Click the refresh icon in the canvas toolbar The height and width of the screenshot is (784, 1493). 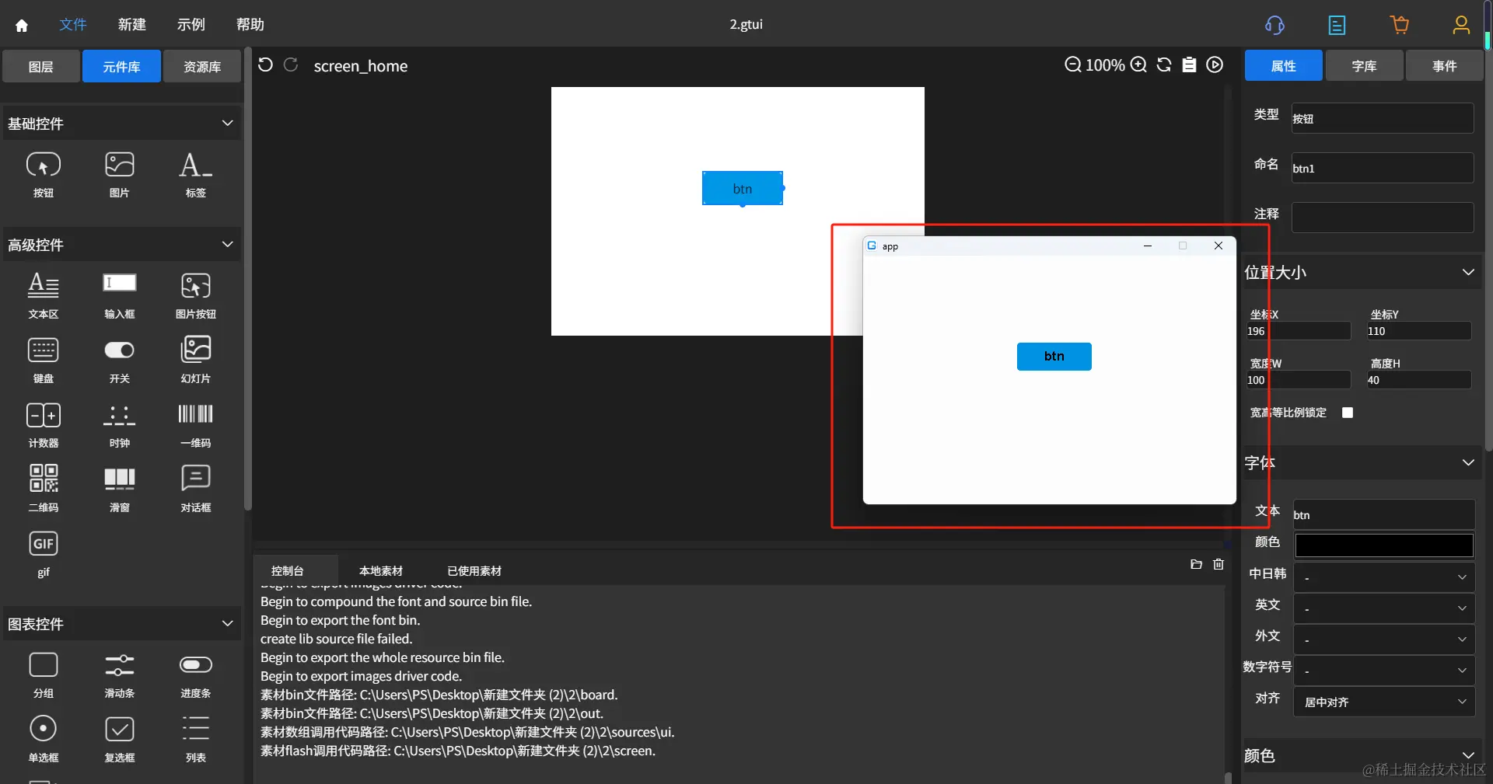(x=1164, y=64)
